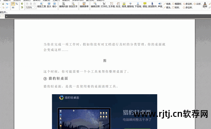The height and width of the screenshot is (129, 211).
Task: Select the eraser tool icon
Action: (210, 8)
